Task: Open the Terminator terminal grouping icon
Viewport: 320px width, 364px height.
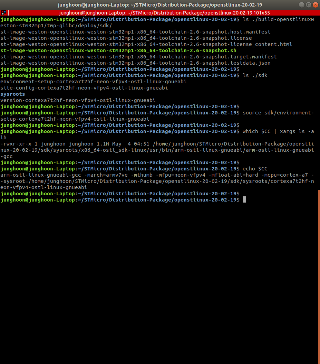Action: pos(3,12)
